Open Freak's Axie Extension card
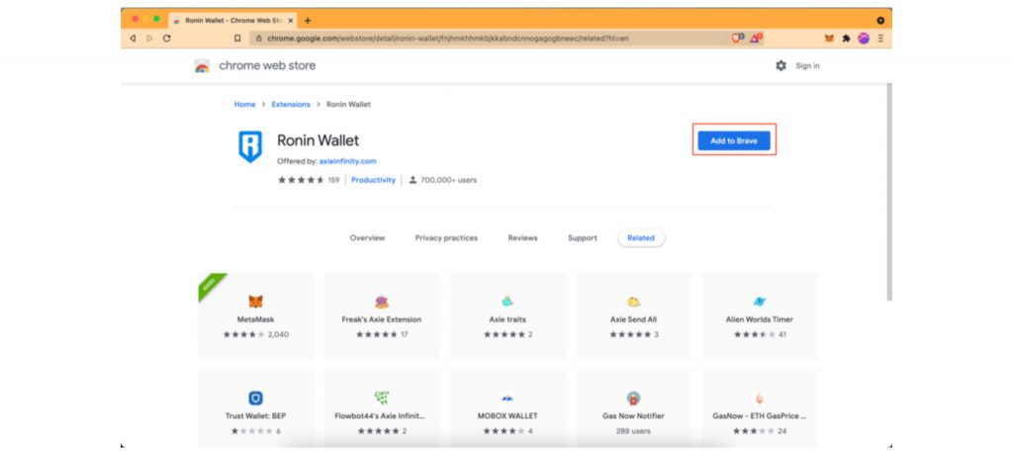The image size is (1013, 453). tap(382, 316)
